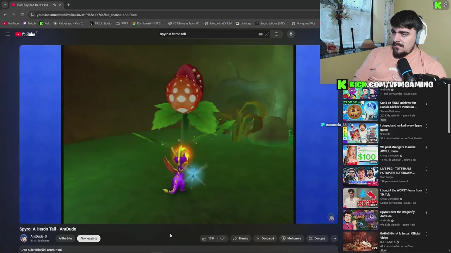Open the Twitch bookmark
Screen dimensions: 451x253
pos(29,24)
